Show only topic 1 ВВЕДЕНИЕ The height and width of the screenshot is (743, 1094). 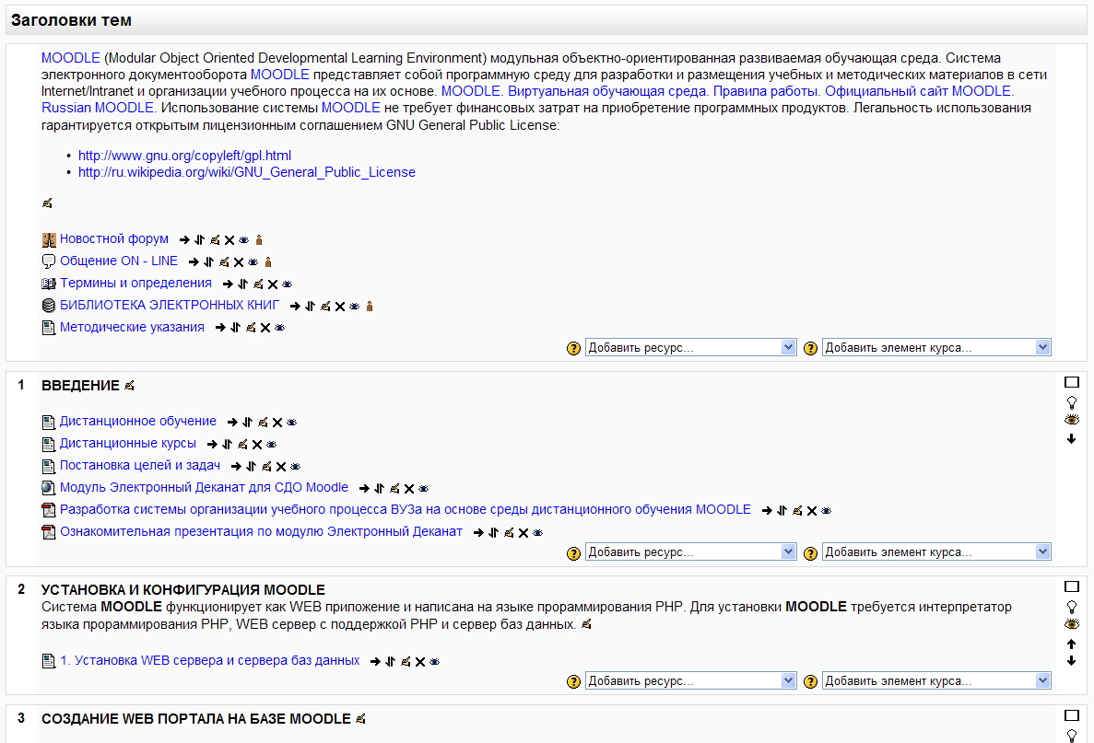(1072, 382)
